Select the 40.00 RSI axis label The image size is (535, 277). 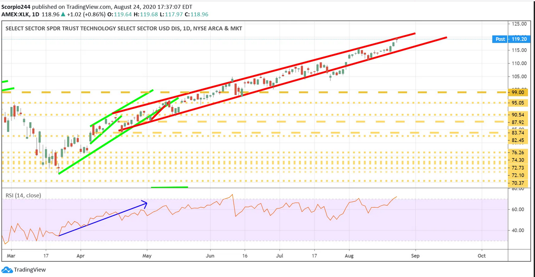519,230
